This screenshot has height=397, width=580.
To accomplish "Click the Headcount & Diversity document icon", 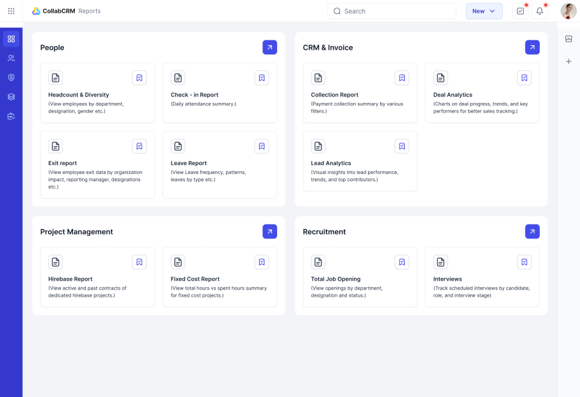I will coord(56,78).
